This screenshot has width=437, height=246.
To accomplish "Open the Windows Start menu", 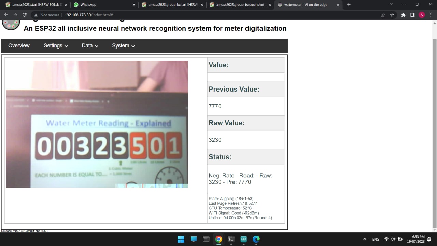I will (181, 239).
